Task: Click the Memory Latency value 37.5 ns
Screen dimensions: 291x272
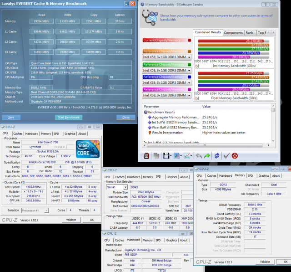Action: pyautogui.click(x=120, y=21)
